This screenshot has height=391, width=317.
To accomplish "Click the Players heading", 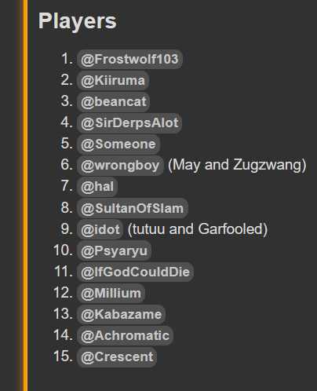I will tap(78, 21).
